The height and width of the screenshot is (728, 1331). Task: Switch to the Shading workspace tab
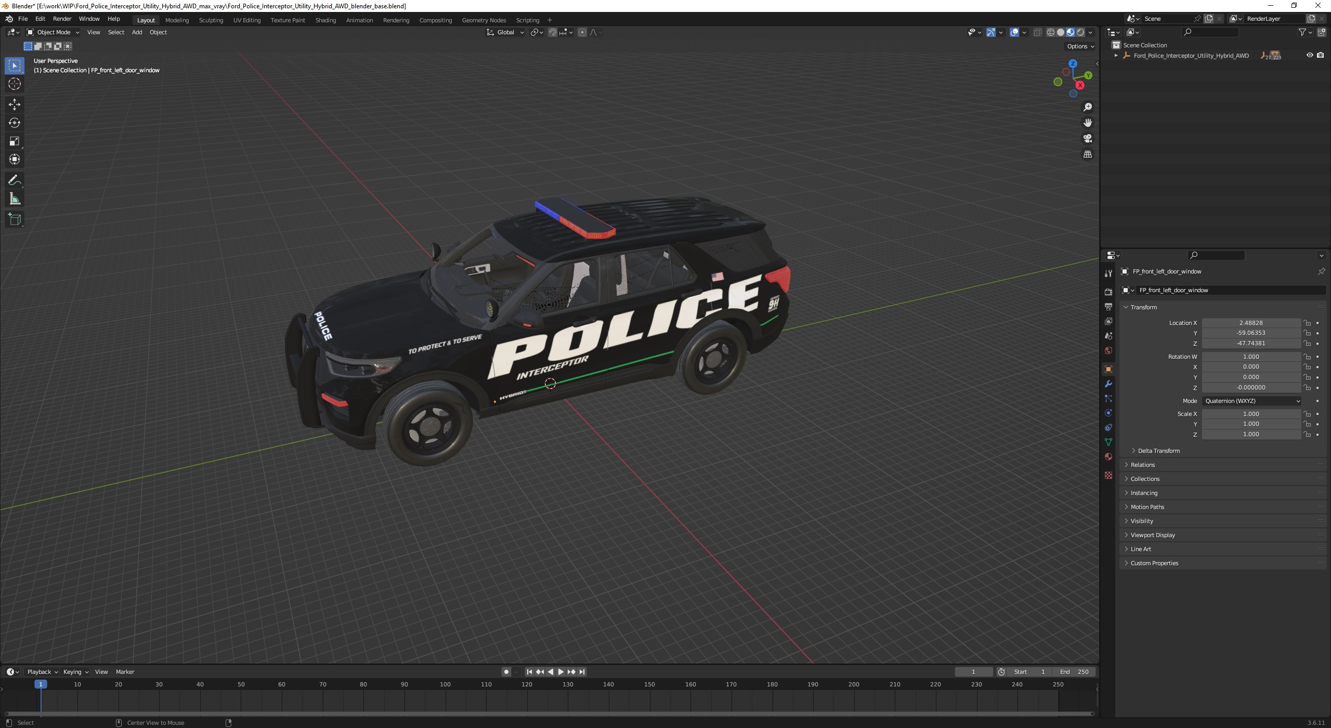(325, 20)
